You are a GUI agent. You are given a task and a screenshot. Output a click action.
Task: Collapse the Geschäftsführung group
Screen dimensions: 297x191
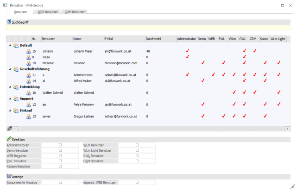(x=10, y=69)
